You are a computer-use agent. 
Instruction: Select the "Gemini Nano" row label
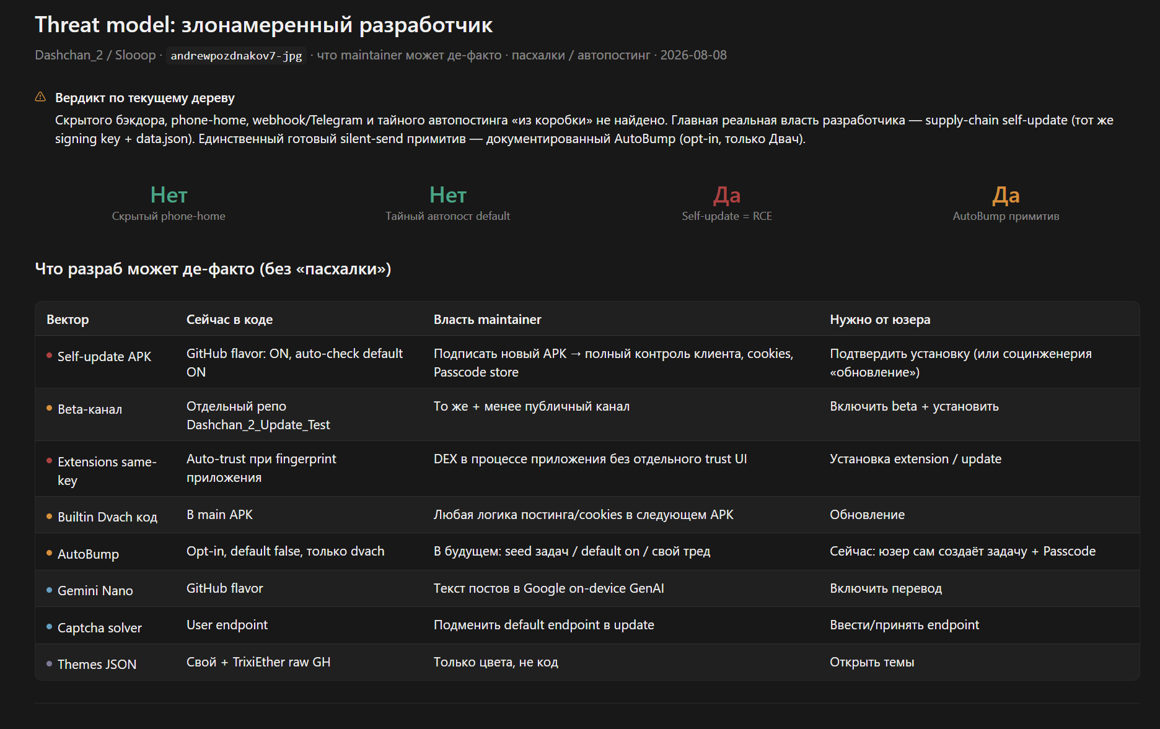(95, 591)
